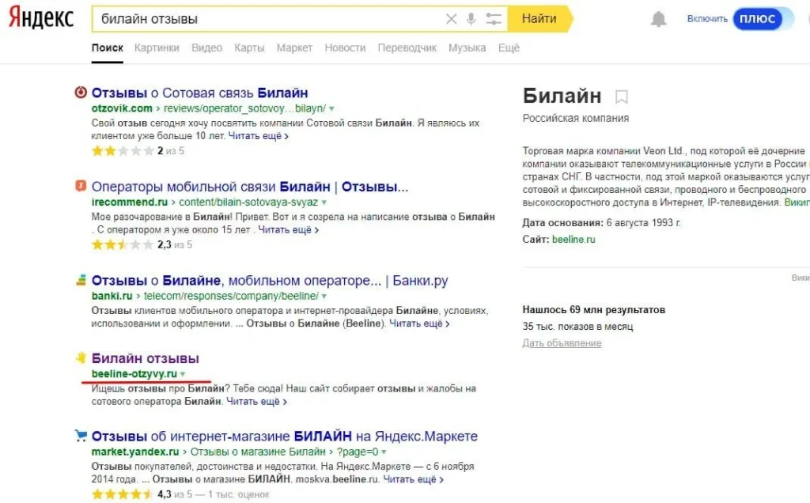Click the shopping cart Маркет favicon
This screenshot has height=503, width=810.
tap(81, 435)
